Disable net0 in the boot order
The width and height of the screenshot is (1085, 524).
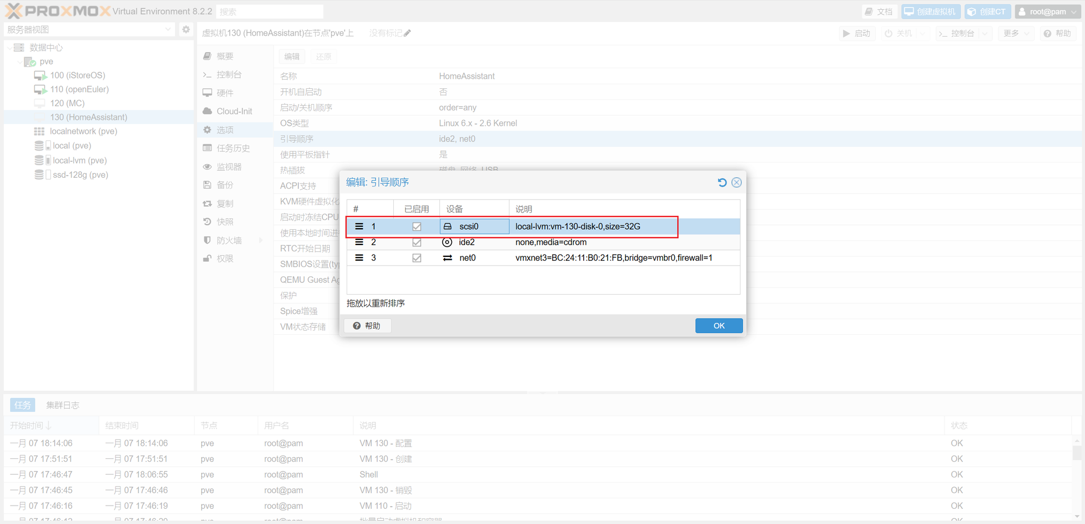(417, 258)
